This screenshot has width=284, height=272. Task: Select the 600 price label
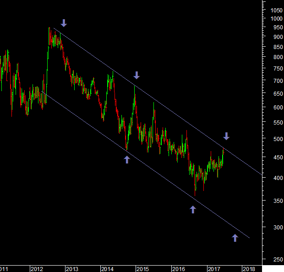click(278, 108)
